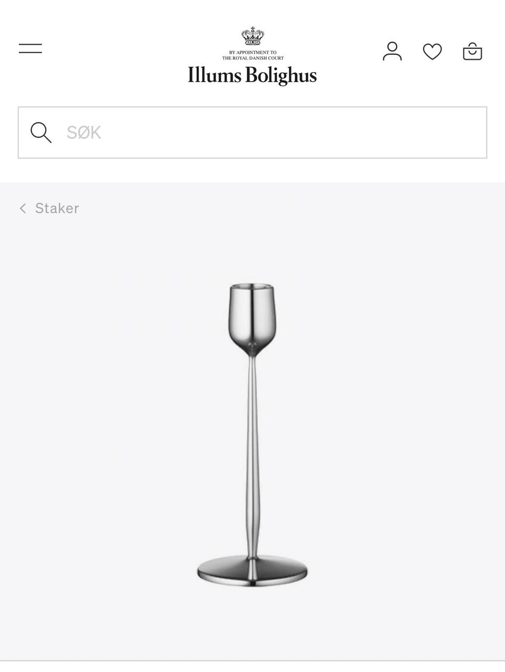Click the back chevron beside Staker
This screenshot has width=505, height=672.
(23, 209)
